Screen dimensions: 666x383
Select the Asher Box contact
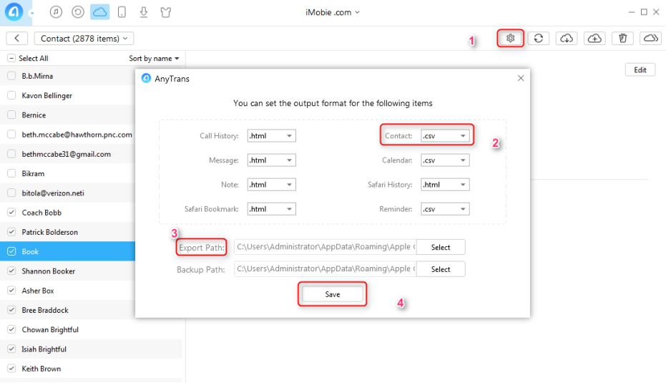(67, 291)
